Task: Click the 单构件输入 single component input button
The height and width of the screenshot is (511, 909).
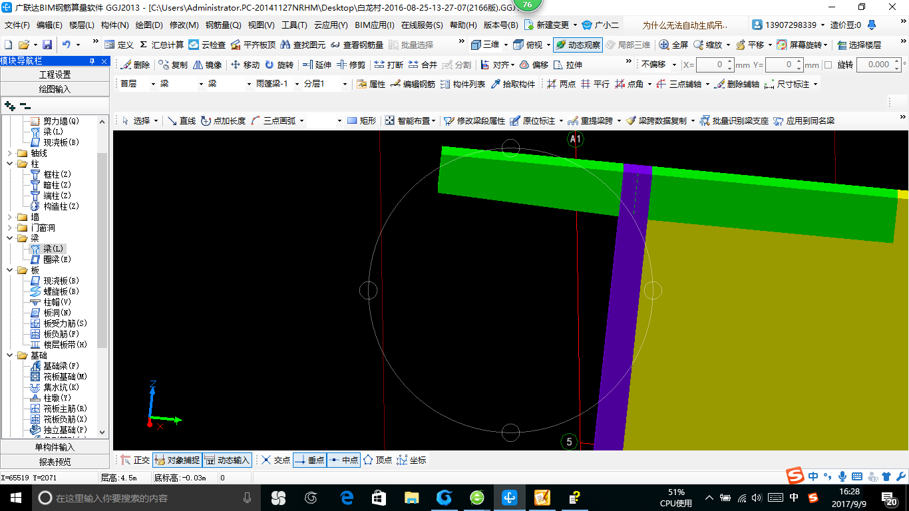Action: pos(55,447)
